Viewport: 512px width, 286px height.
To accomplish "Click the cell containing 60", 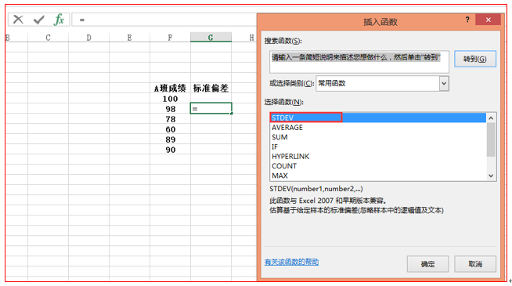I will click(x=170, y=129).
